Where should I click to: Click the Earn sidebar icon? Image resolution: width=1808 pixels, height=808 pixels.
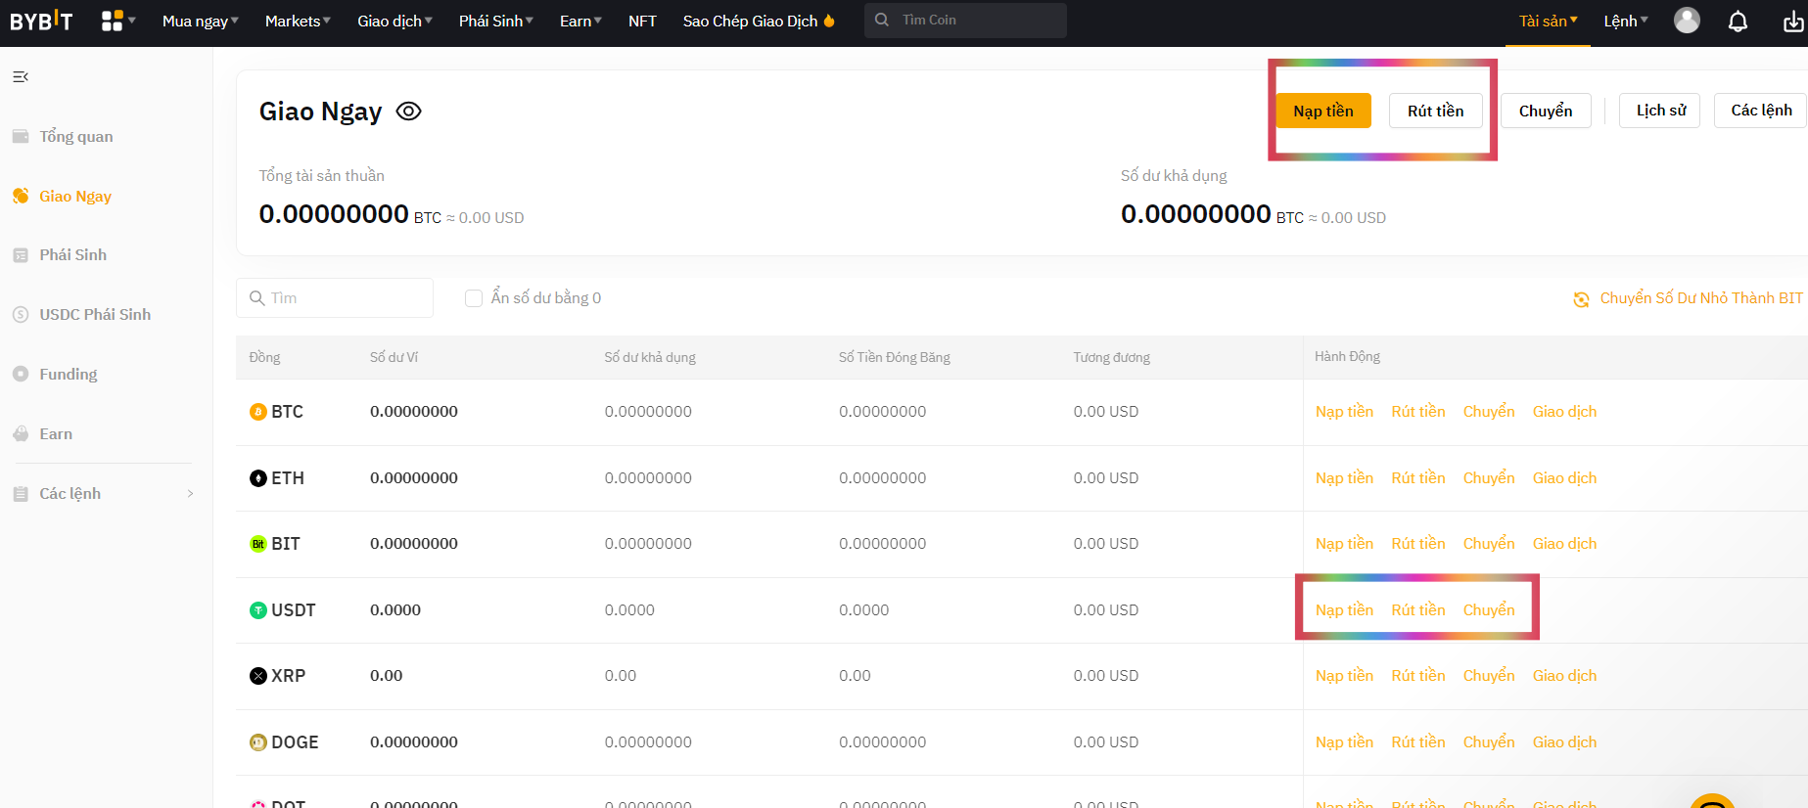(x=21, y=433)
